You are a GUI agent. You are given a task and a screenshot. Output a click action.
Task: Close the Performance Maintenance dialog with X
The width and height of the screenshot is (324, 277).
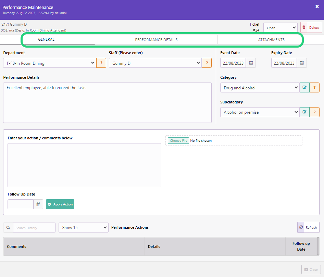tap(317, 7)
